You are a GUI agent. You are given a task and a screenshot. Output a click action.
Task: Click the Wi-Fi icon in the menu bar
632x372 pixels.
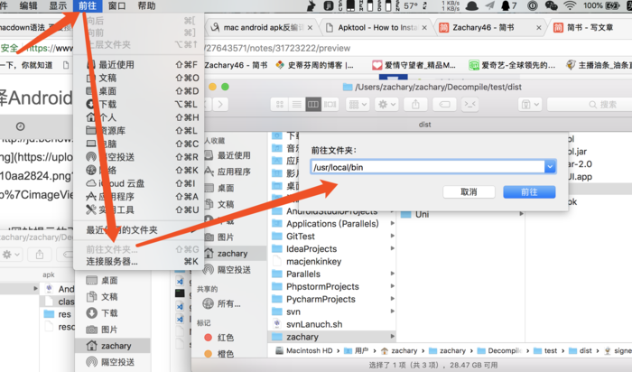coord(570,5)
